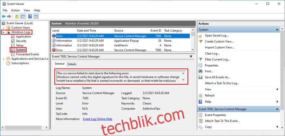The height and width of the screenshot is (136, 285).
Task: Expand the Custom Views tree node
Action: tap(3, 28)
